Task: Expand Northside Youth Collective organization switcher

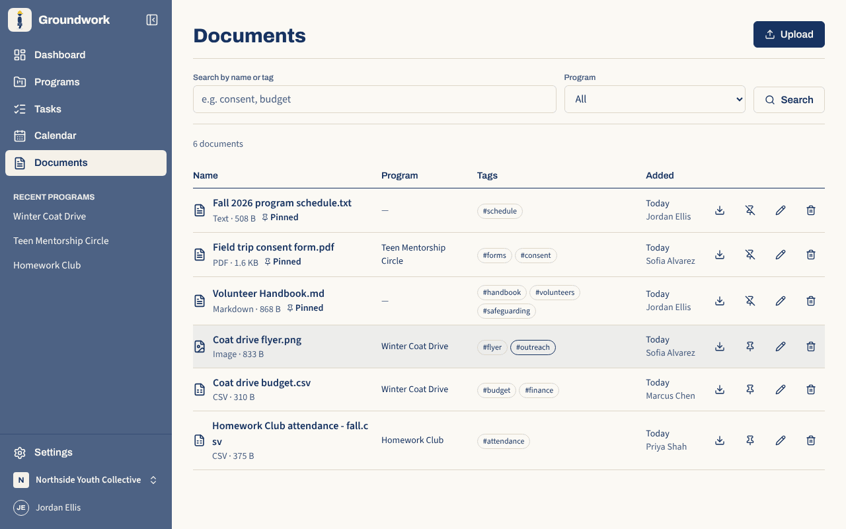Action: 86,480
